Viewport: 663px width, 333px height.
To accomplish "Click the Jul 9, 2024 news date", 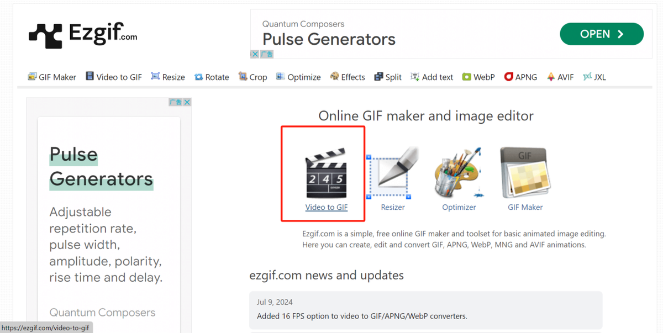I will pyautogui.click(x=275, y=302).
